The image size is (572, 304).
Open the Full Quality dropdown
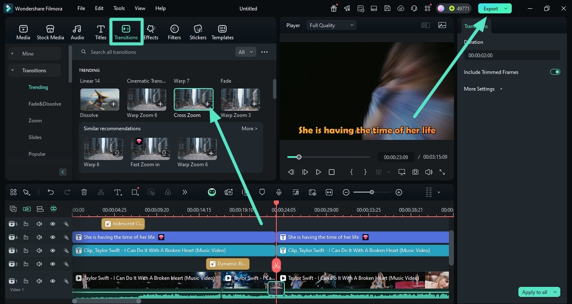pos(331,25)
